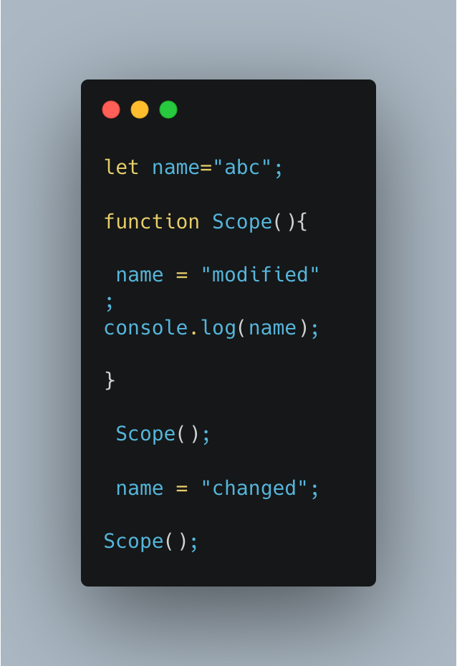Click the first Scope() call

click(163, 434)
